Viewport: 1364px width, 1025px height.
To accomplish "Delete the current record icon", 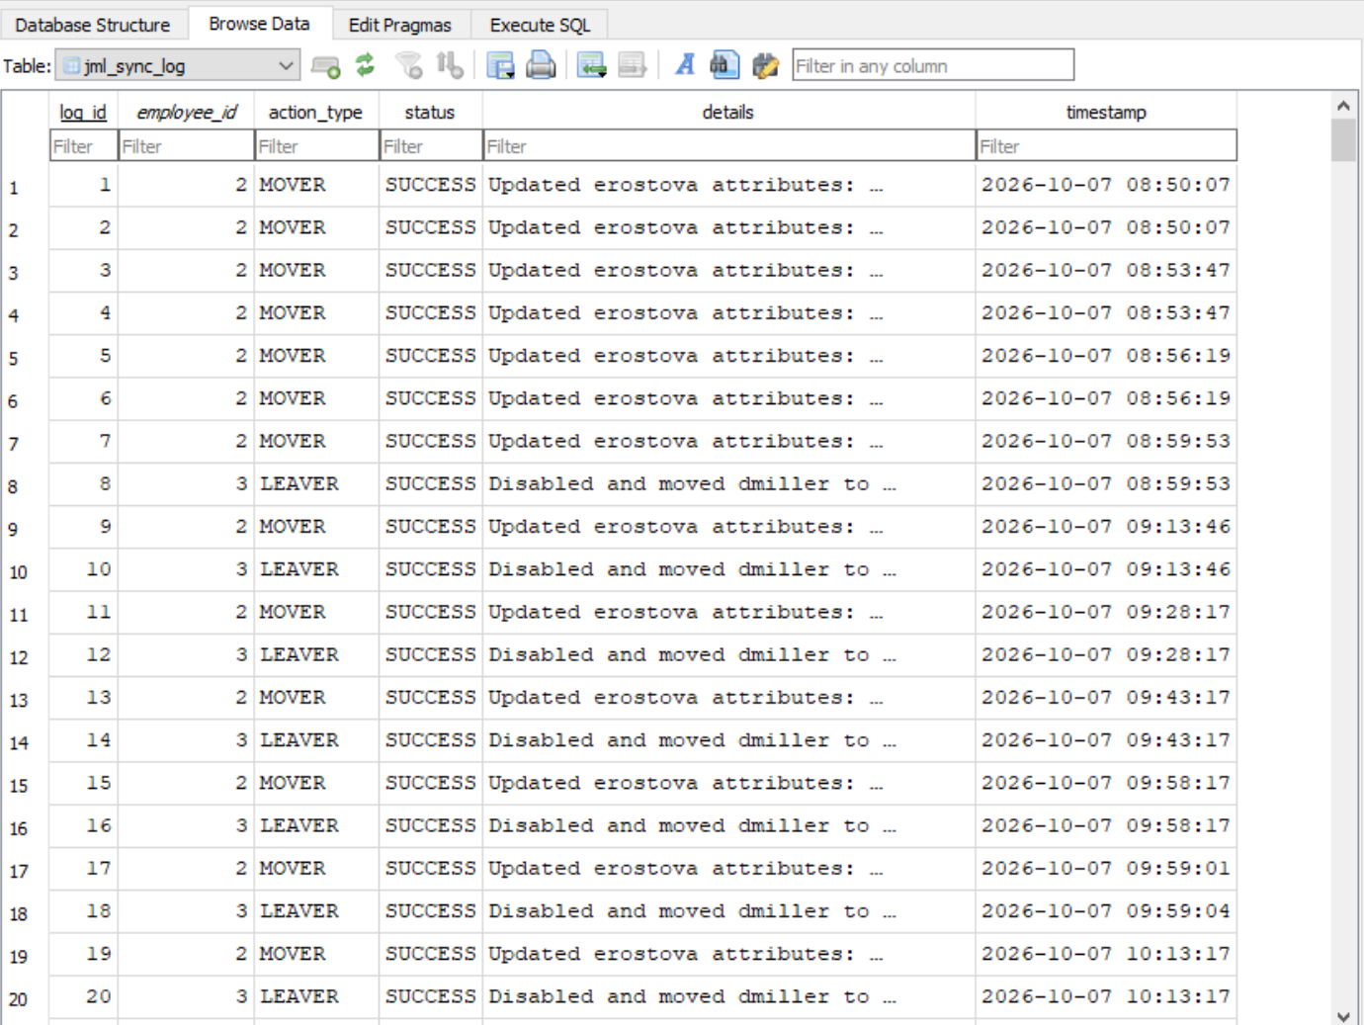I will pos(633,66).
